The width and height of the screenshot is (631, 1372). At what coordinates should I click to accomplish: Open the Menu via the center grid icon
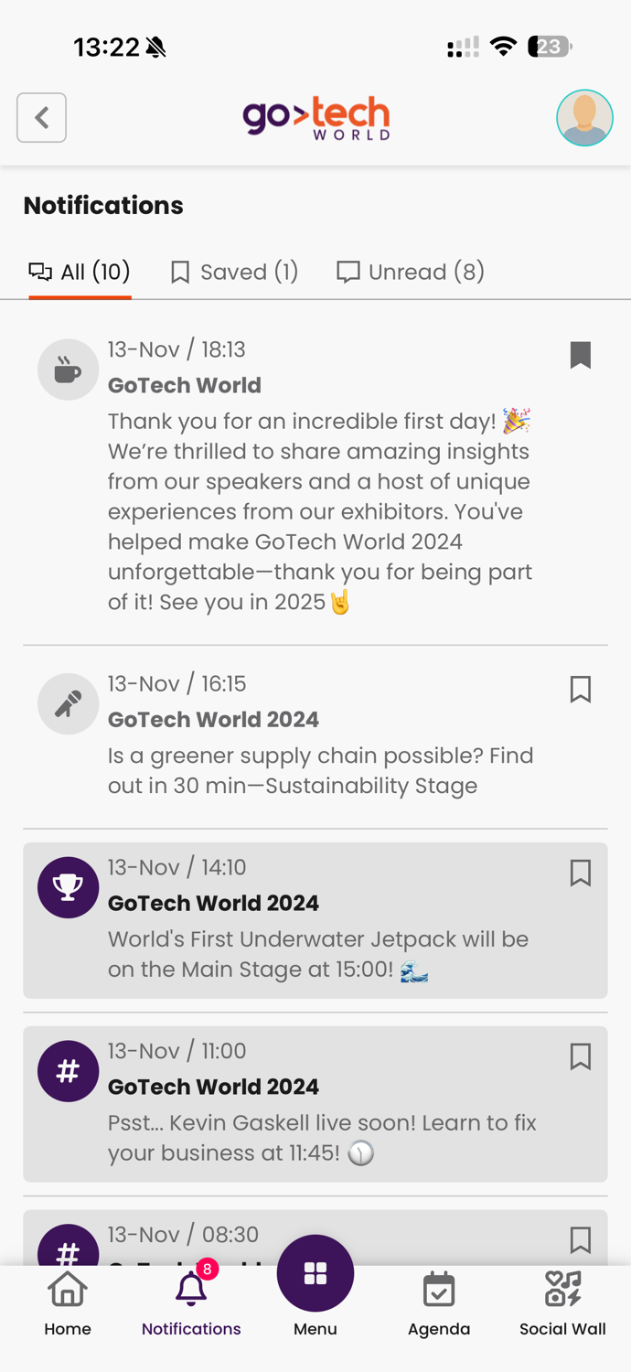point(315,1273)
